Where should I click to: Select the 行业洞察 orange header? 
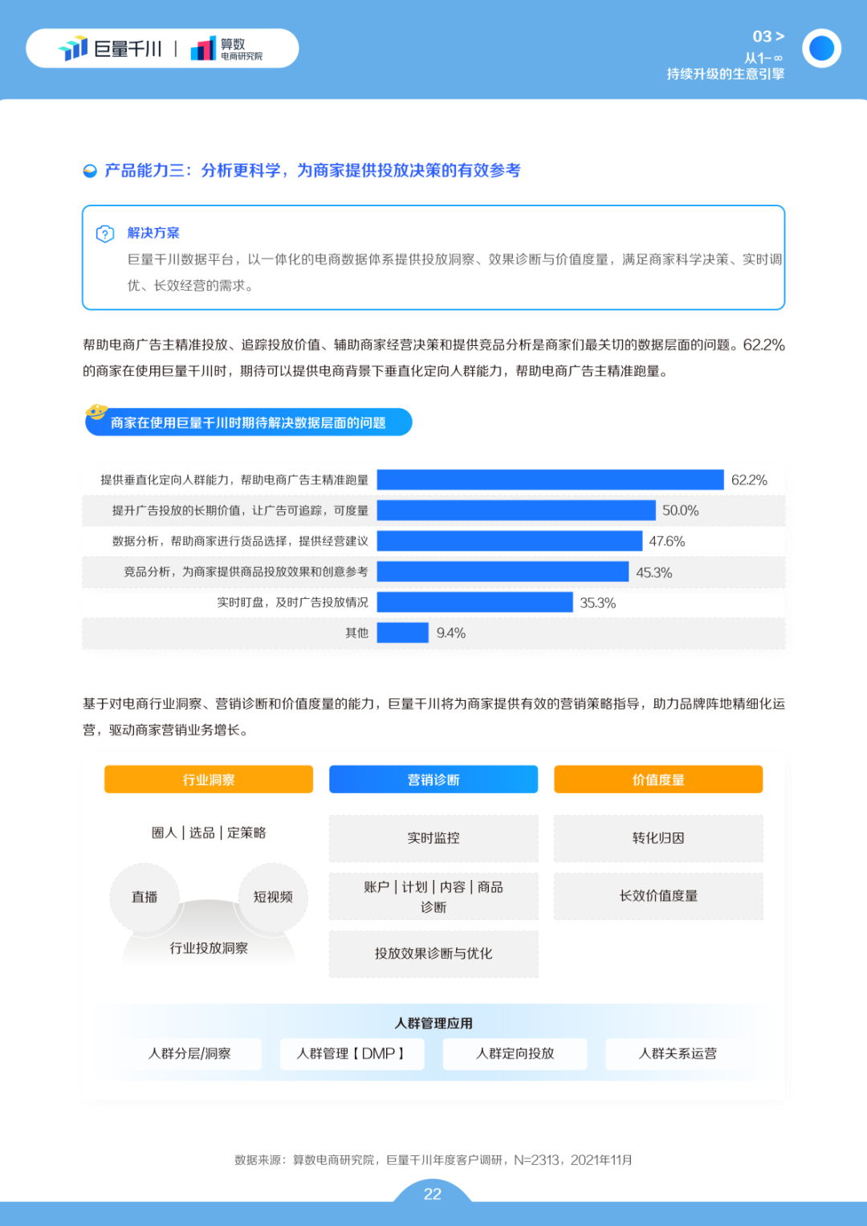209,780
